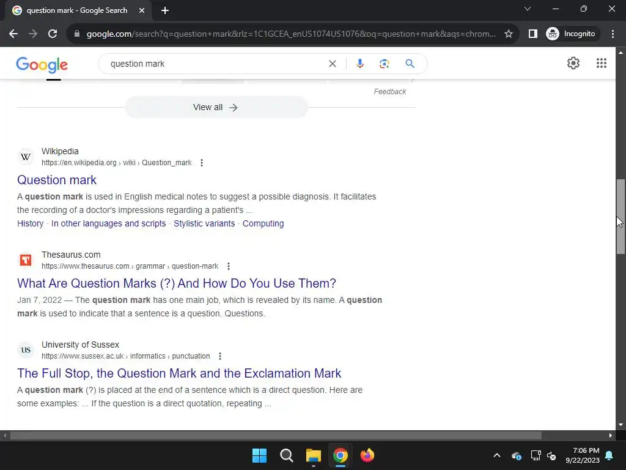626x470 pixels.
Task: Open the 'Question mark' Wikipedia result
Action: [x=57, y=181]
